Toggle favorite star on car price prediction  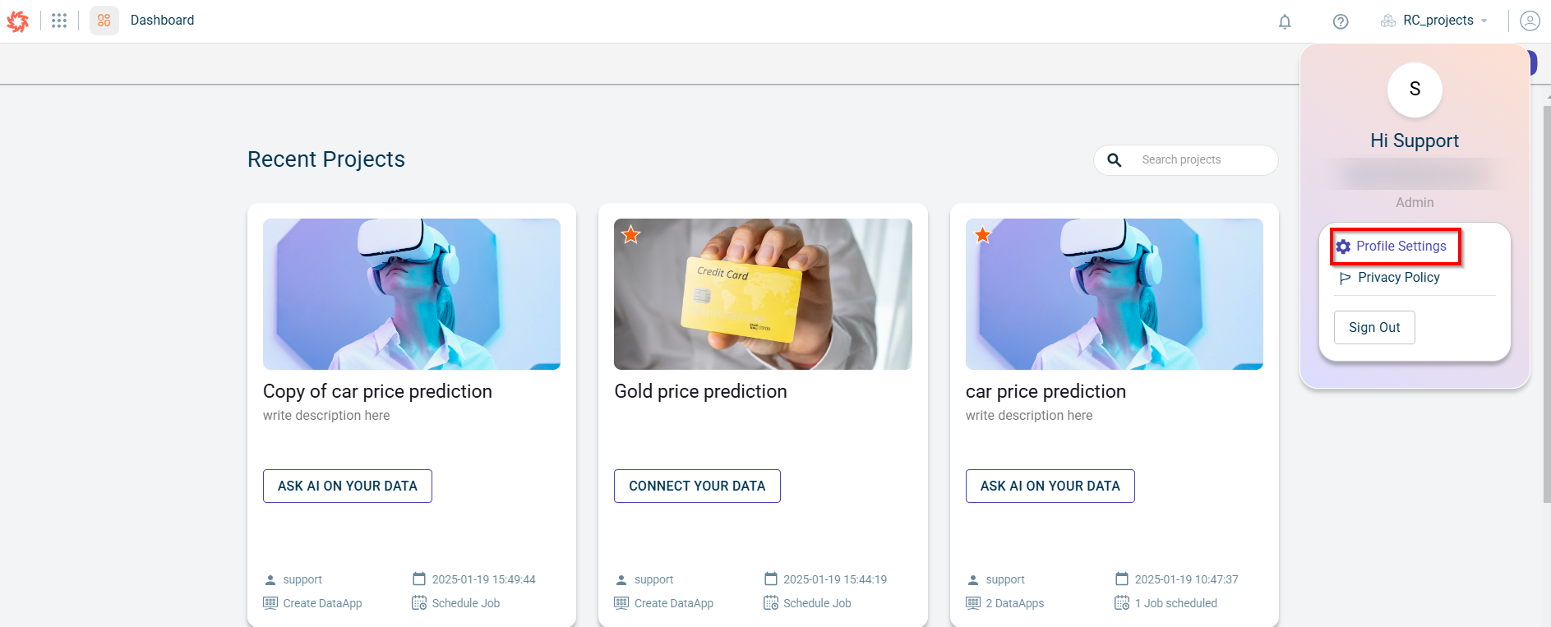pyautogui.click(x=983, y=235)
